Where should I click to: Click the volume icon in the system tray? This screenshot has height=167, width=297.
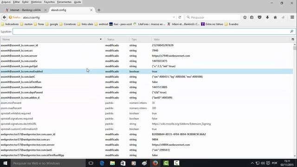point(263,163)
